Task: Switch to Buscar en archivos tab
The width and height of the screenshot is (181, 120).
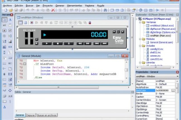Action: tap(47, 115)
